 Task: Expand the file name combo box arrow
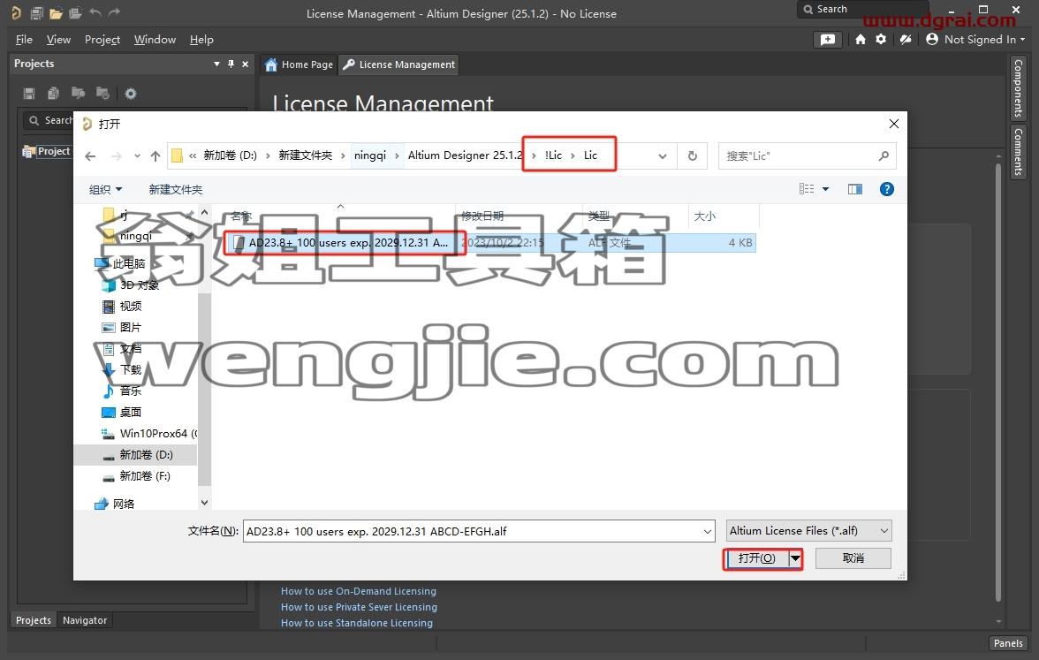point(708,532)
